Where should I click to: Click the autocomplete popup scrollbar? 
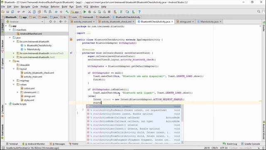(x=182, y=113)
